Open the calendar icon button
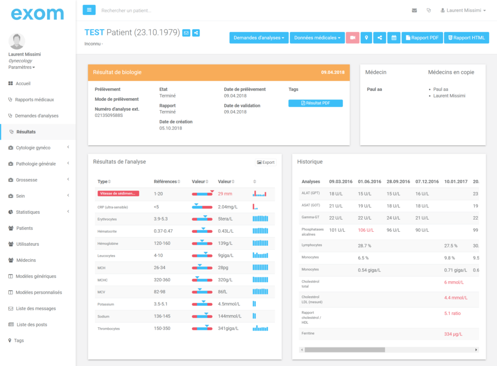 pos(394,38)
